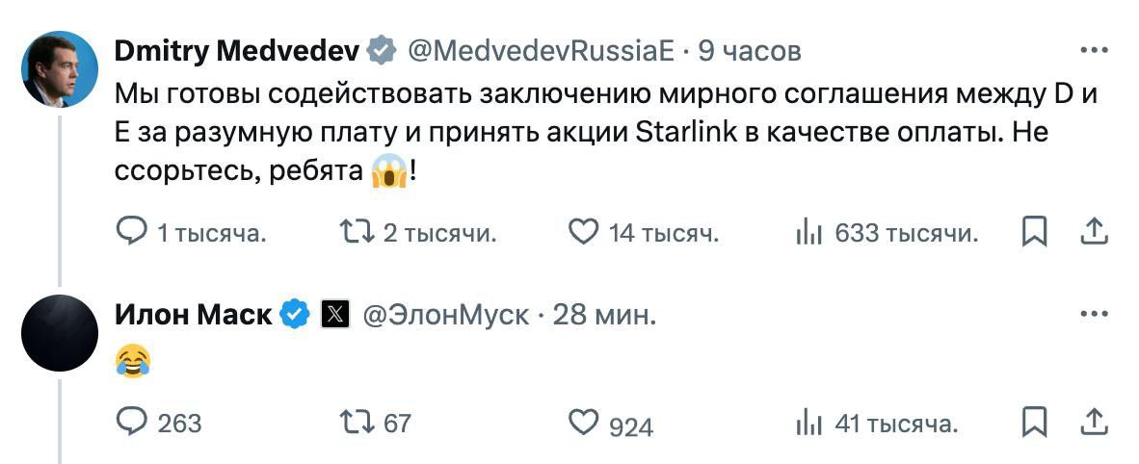This screenshot has height=464, width=1139.
Task: Reply to Илон Маск's emoji tweet
Action: click(x=130, y=422)
